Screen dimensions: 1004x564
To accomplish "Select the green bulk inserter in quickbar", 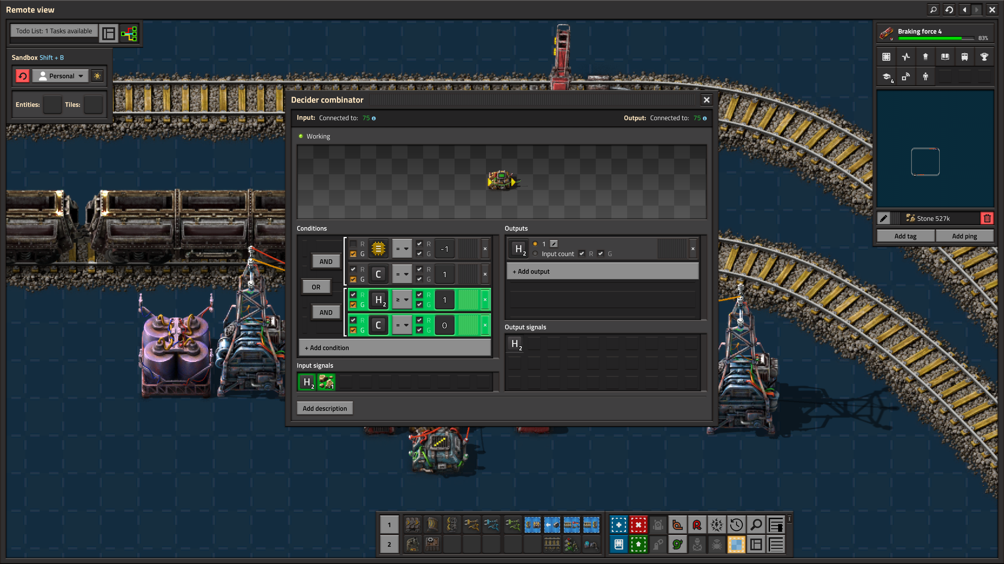I will coord(512,524).
